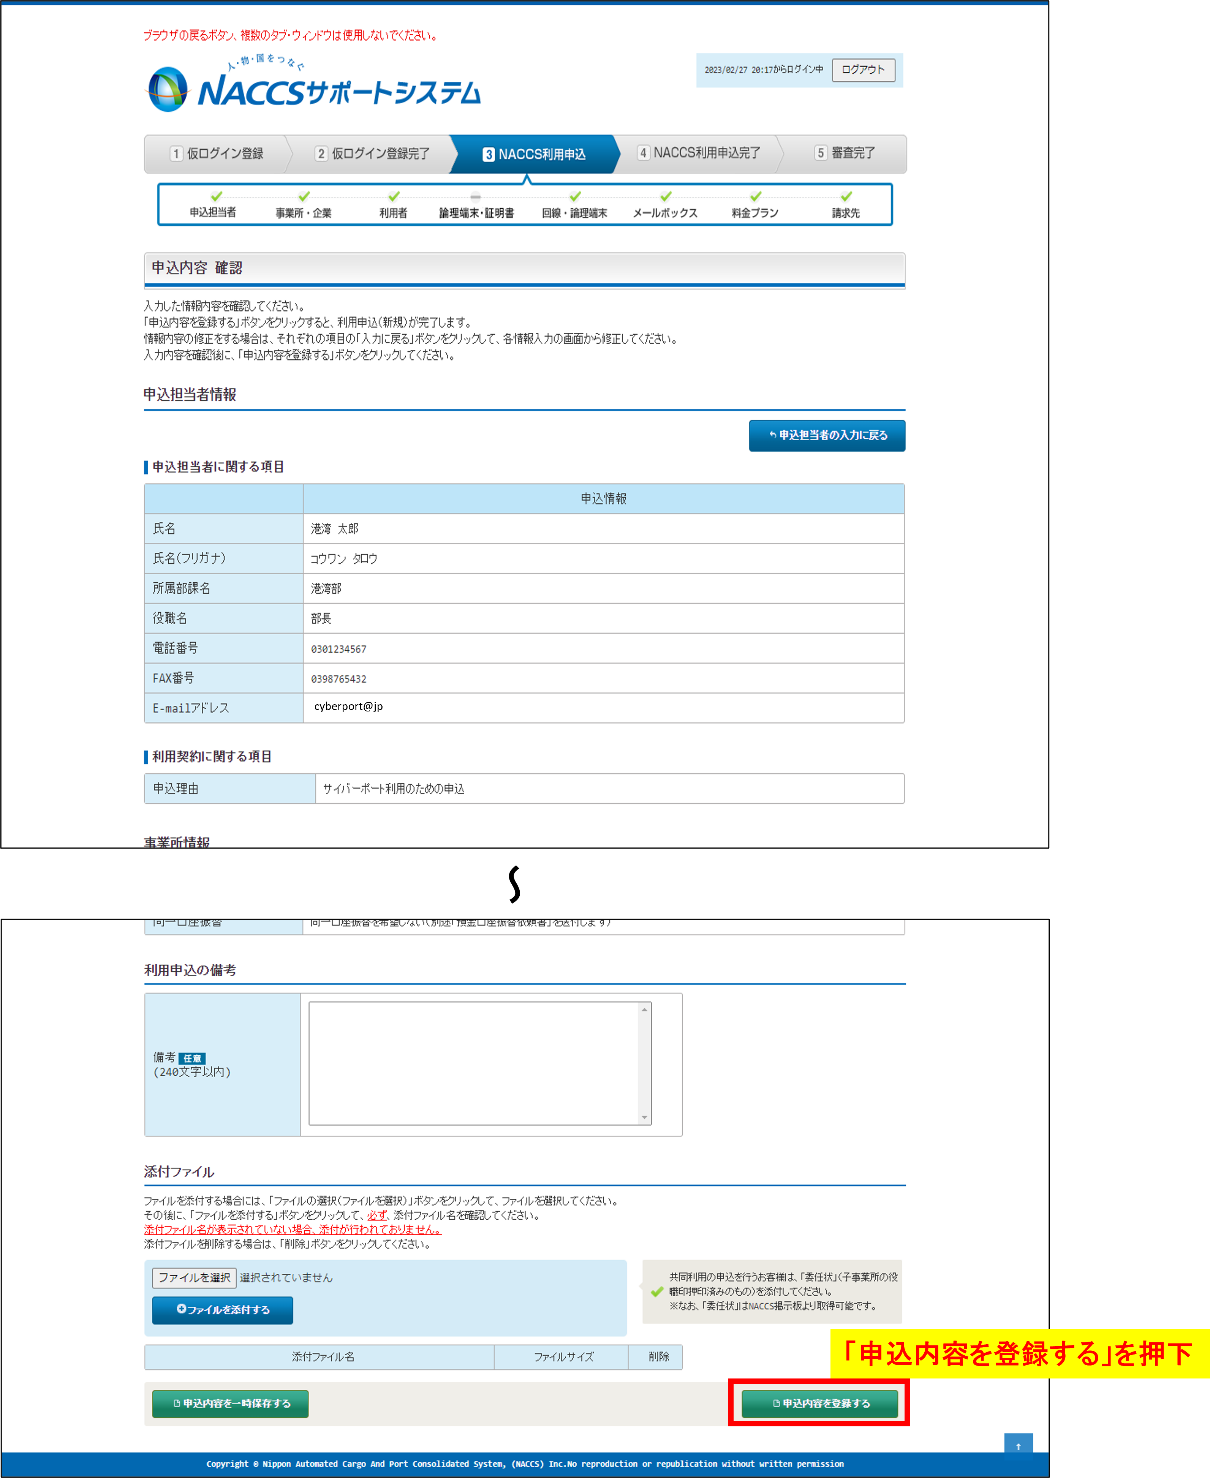Click inside the 備考 text area
Image resolution: width=1210 pixels, height=1478 pixels.
pos(474,1063)
